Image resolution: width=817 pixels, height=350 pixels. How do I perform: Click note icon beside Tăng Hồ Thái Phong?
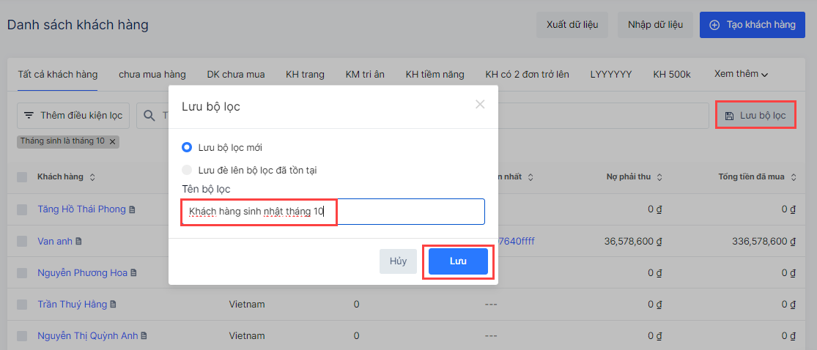132,210
